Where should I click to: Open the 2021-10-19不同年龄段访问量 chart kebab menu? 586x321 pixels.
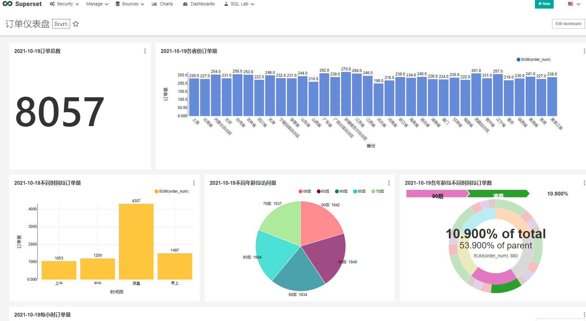pos(389,183)
